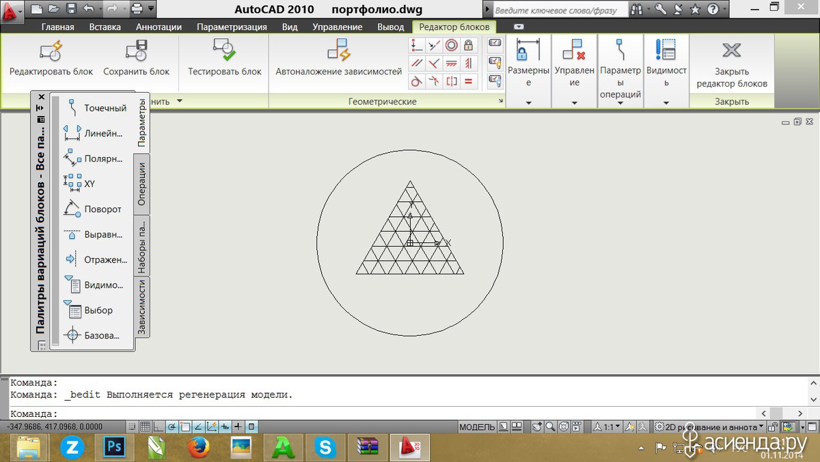
Task: Open Favorites star icon
Action: [x=696, y=10]
